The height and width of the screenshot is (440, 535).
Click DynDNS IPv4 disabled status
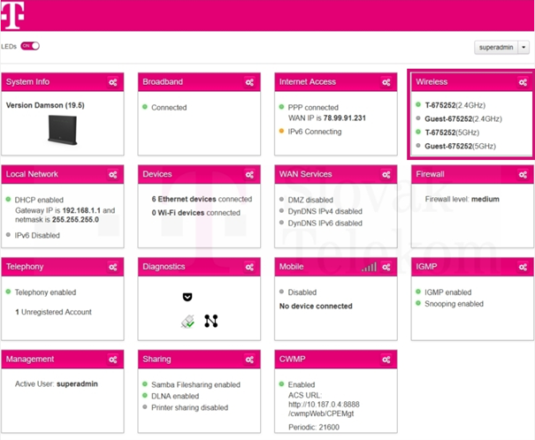(x=325, y=211)
